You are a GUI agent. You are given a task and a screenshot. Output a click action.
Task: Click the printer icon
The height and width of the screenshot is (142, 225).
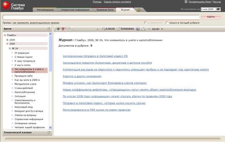(143, 29)
